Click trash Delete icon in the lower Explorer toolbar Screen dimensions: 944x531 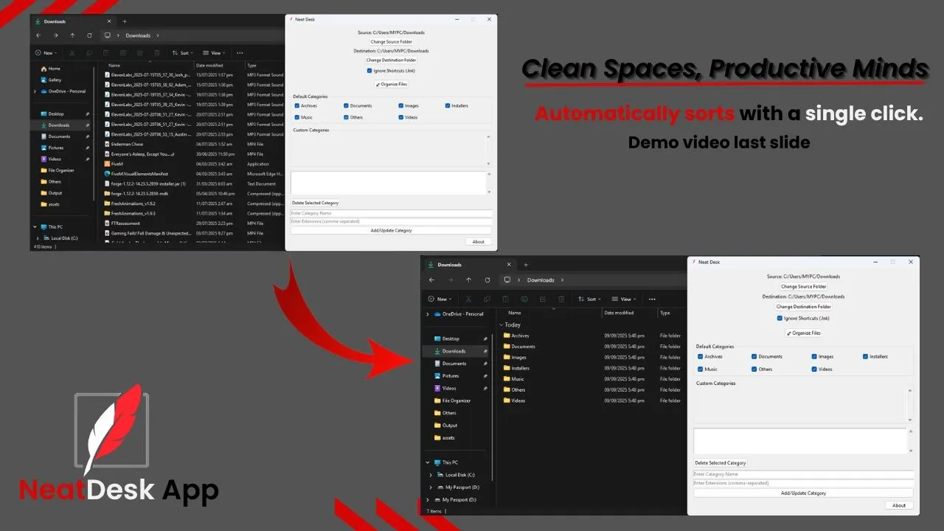561,299
